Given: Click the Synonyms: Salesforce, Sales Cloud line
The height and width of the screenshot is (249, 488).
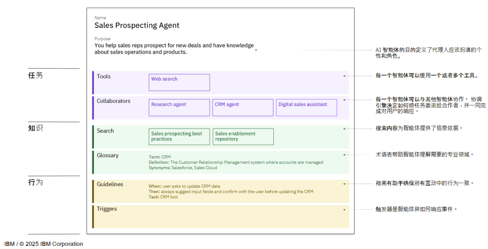Looking at the screenshot, I should coord(183,167).
